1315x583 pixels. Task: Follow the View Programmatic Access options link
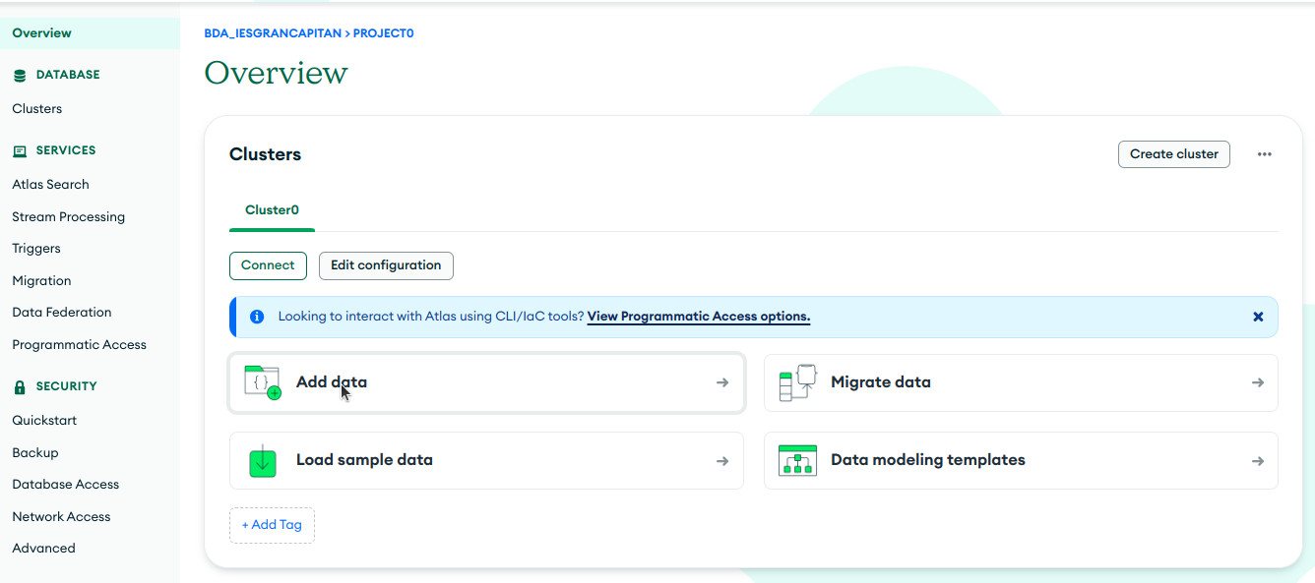pos(699,317)
